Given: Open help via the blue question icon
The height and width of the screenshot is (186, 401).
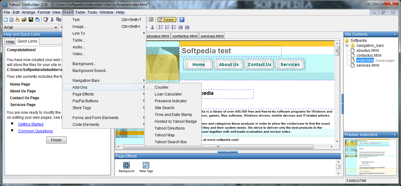Looking at the screenshot, I should [182, 20].
